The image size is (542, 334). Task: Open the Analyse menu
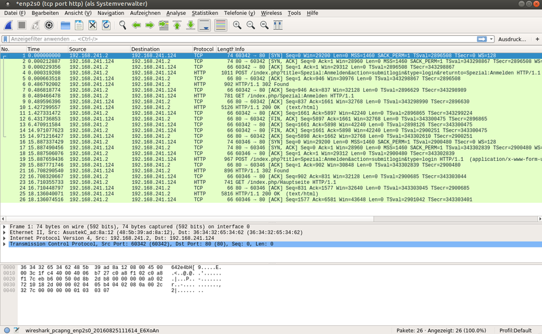pyautogui.click(x=175, y=13)
